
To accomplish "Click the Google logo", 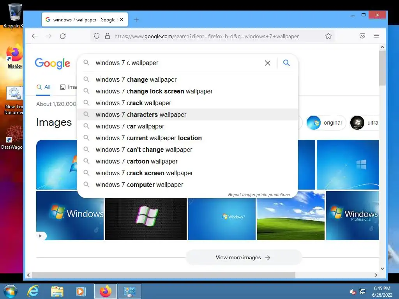I will [53, 63].
